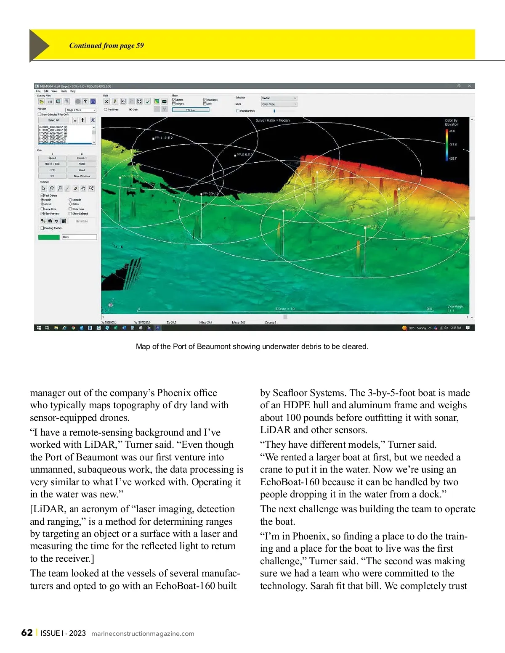Click the green checkmark icon in Edit toolbar
The image size is (505, 653).
[148, 101]
